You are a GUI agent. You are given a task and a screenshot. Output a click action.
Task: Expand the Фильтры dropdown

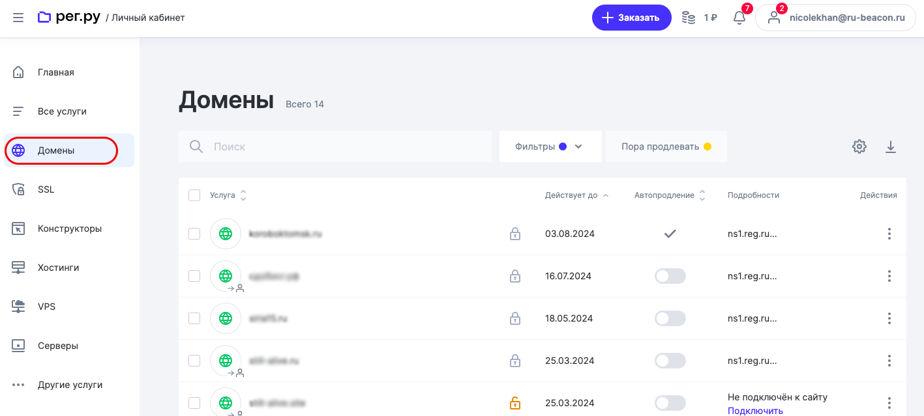click(x=548, y=146)
